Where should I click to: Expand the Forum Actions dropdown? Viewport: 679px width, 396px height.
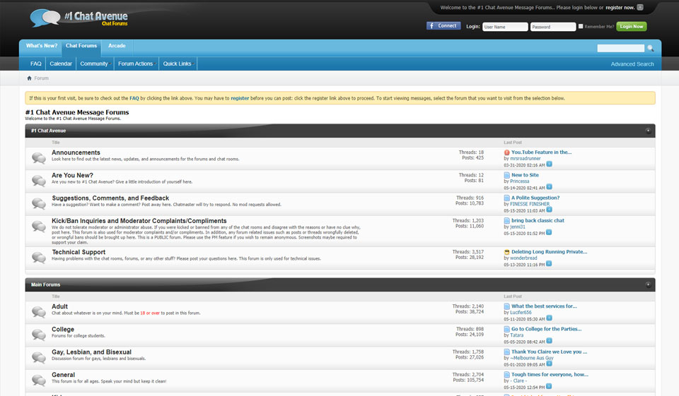tap(136, 64)
